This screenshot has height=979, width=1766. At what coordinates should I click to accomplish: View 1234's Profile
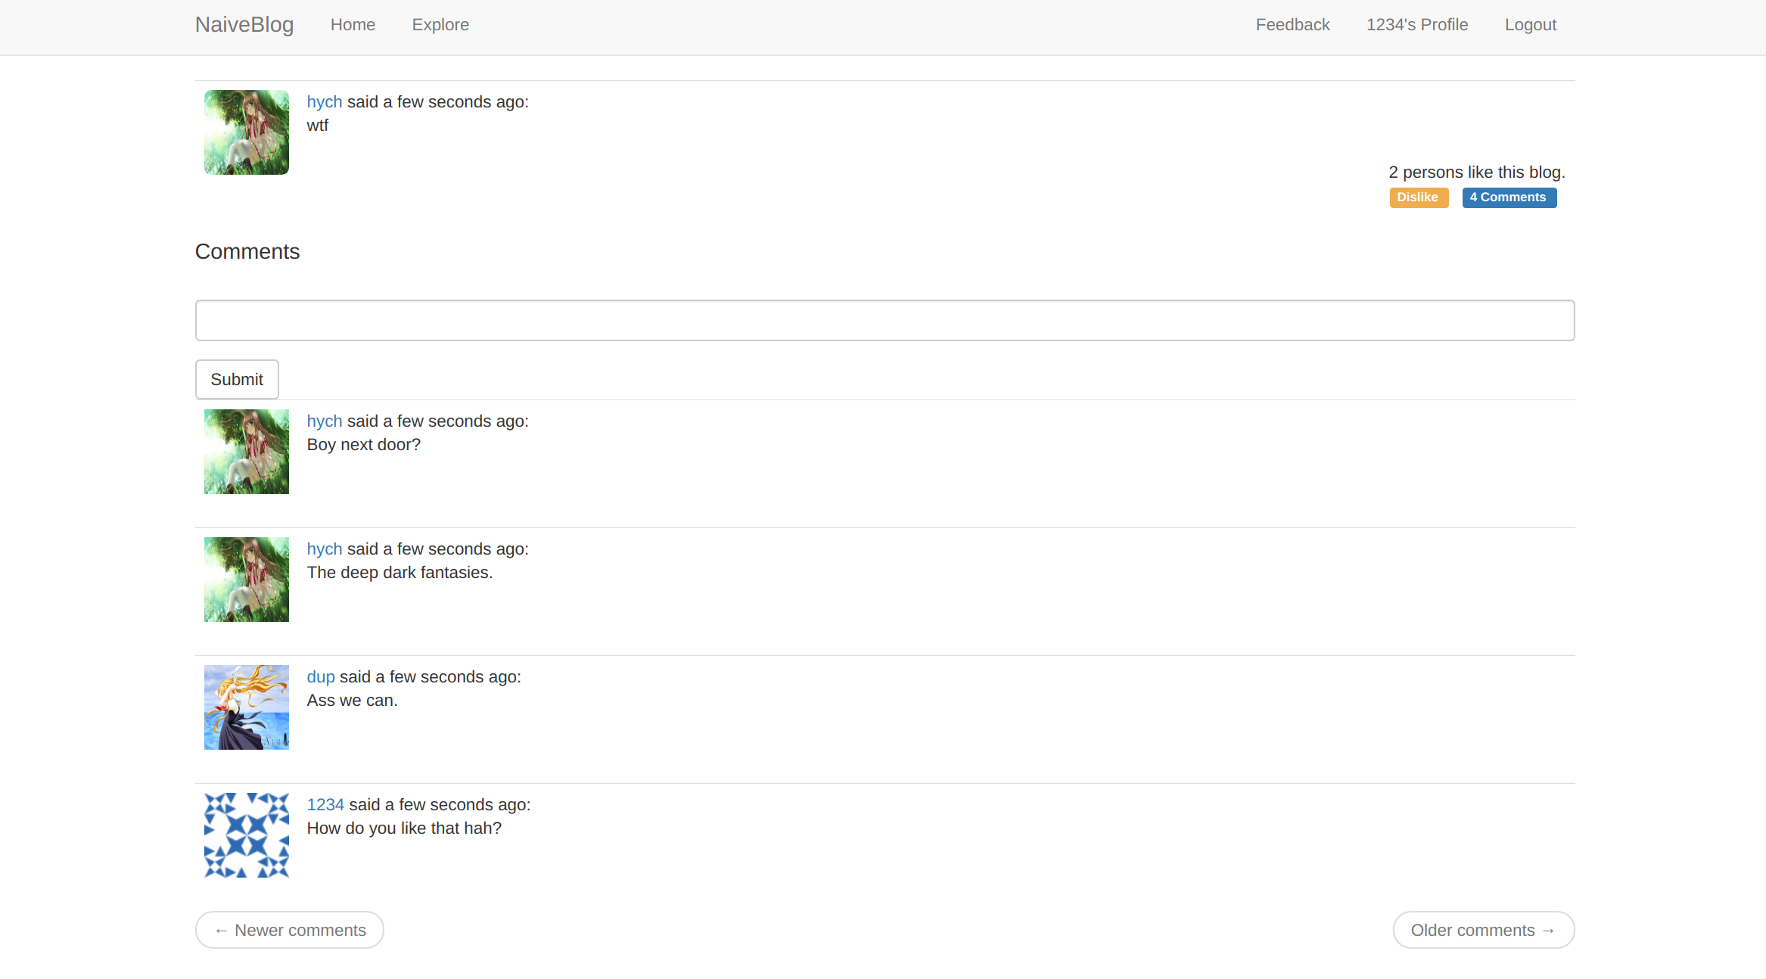[x=1416, y=25]
